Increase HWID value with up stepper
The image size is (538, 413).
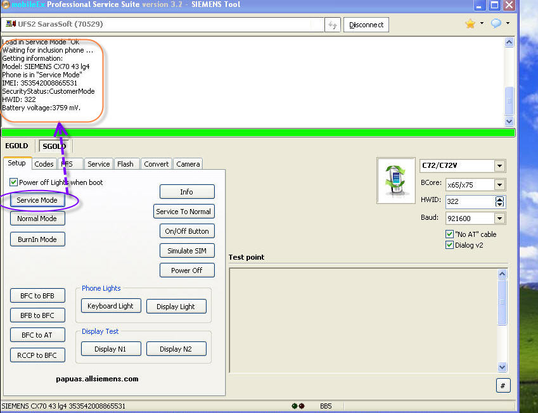coord(500,199)
